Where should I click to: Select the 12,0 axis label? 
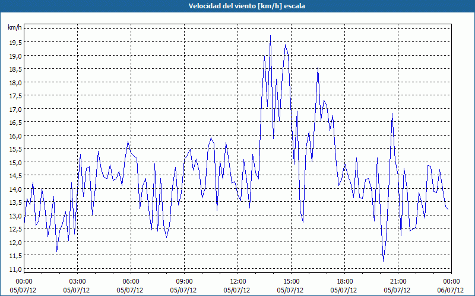tap(16, 243)
